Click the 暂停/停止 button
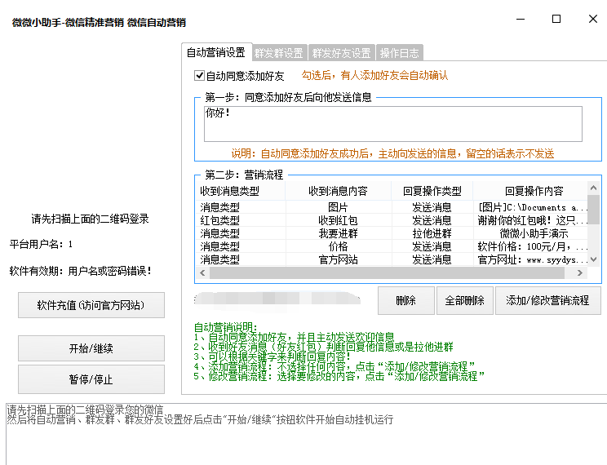Screen dimensions: 607x465 tap(91, 379)
